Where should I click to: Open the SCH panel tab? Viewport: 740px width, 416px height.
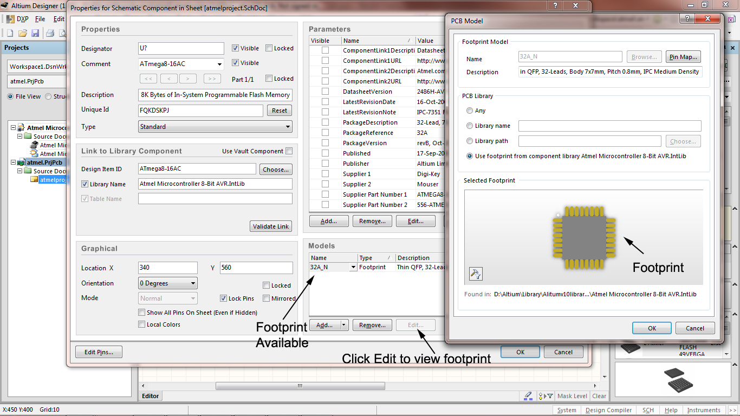coord(648,410)
